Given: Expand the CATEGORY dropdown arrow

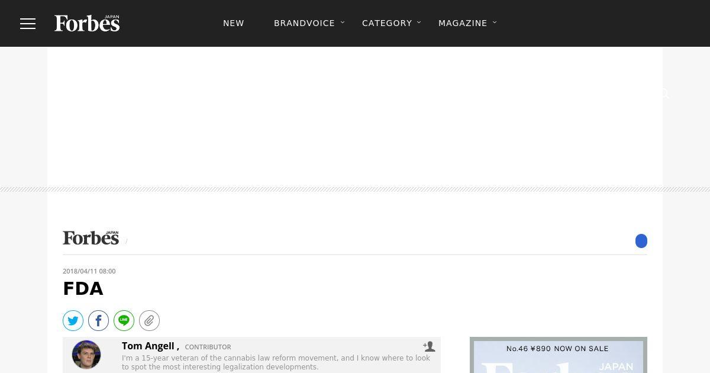Looking at the screenshot, I should 419,22.
